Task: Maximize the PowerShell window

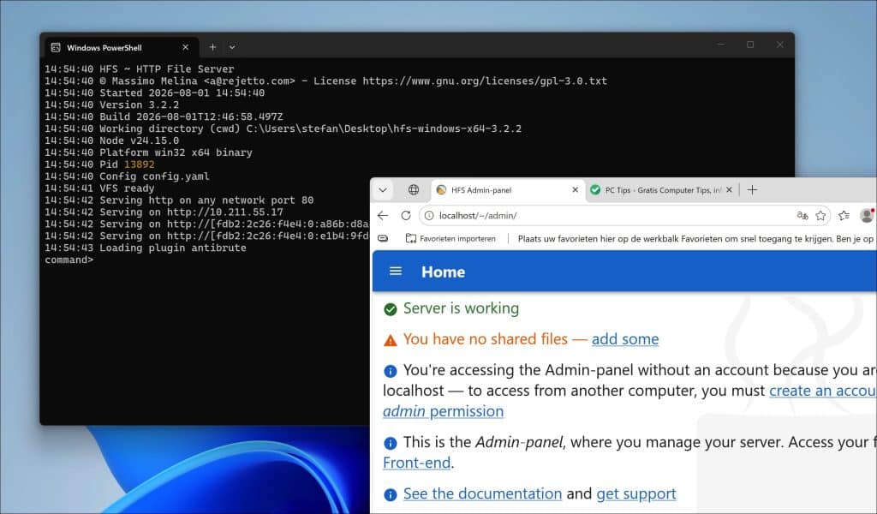Action: tap(750, 45)
